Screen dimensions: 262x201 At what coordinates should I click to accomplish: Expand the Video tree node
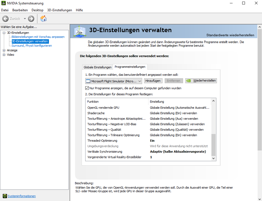pos(4,55)
